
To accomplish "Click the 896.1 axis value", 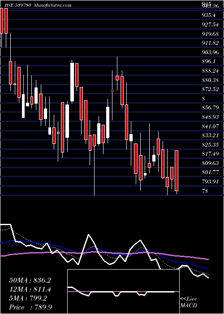I will [x=209, y=61].
